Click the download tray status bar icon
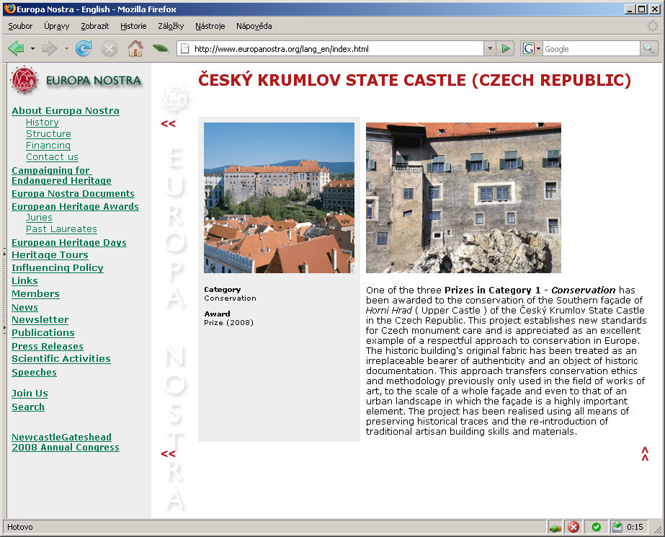Viewport: 665px width, 537px height. point(617,527)
